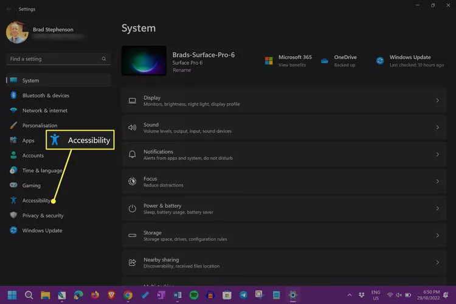Open Telegram from the taskbar

click(x=243, y=295)
